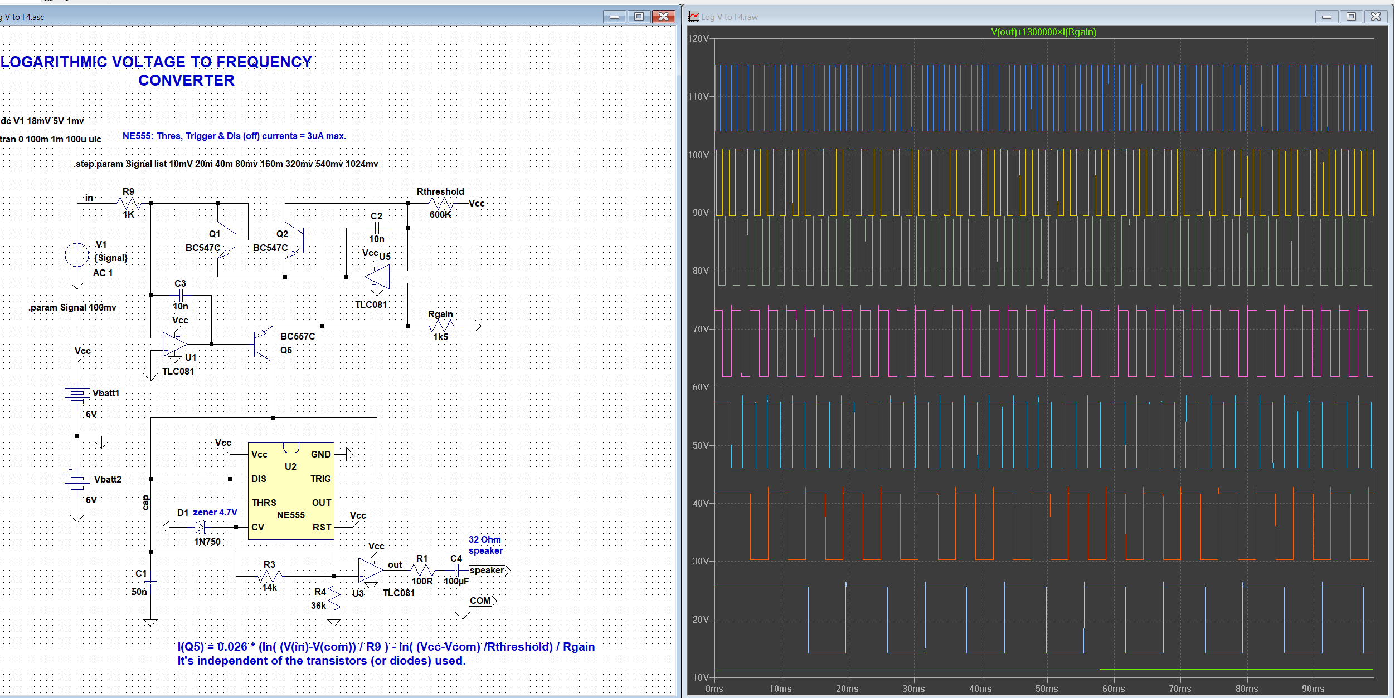This screenshot has width=1395, height=698.
Task: Maximize the waveform raw window
Action: point(1351,17)
